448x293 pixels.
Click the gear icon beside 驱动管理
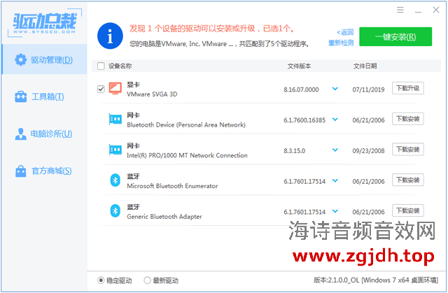point(20,60)
